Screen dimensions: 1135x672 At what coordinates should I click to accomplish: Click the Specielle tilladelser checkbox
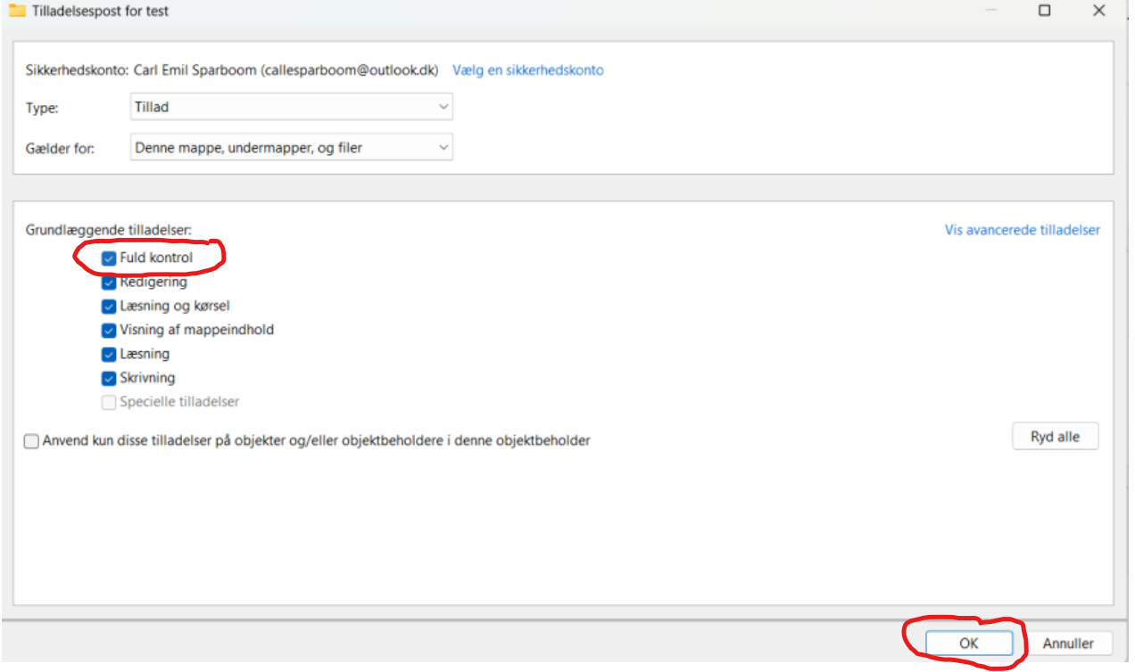(109, 403)
